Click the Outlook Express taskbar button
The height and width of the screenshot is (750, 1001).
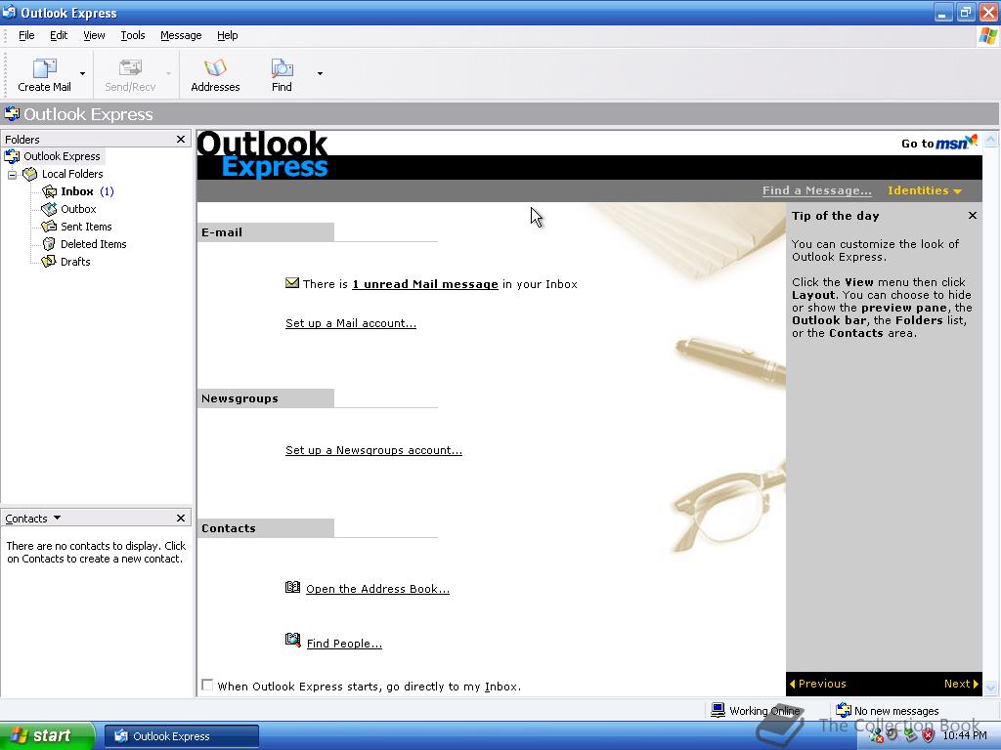pos(181,736)
